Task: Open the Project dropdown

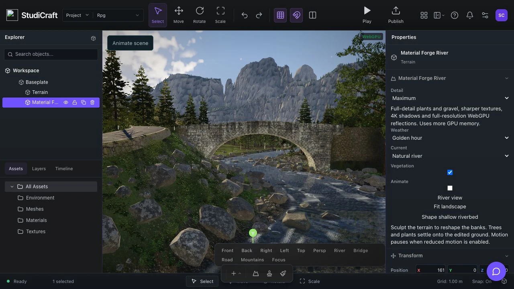Action: [78, 15]
